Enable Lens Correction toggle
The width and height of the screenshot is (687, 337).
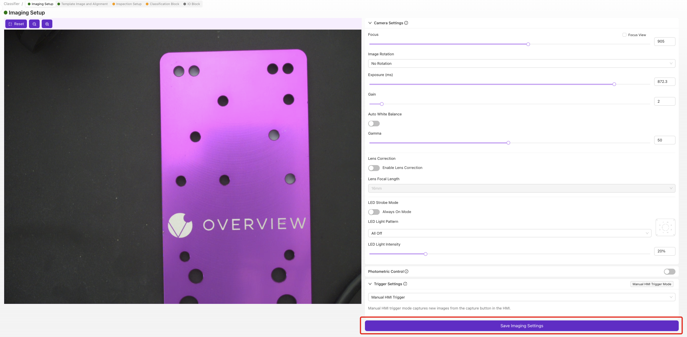click(x=374, y=168)
